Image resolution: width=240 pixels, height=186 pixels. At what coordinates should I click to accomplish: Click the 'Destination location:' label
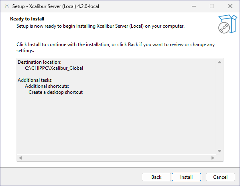pos(39,62)
